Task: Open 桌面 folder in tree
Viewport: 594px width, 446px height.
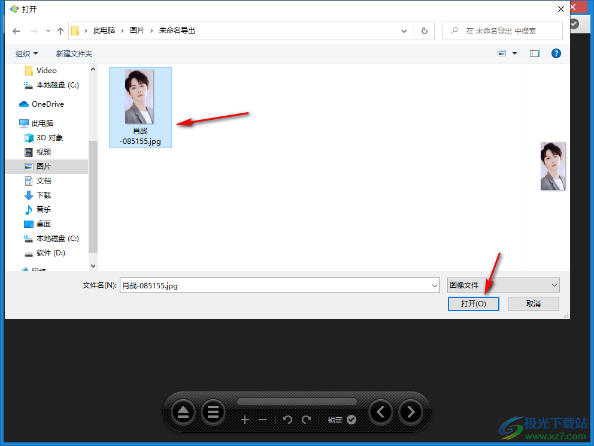Action: pos(38,224)
